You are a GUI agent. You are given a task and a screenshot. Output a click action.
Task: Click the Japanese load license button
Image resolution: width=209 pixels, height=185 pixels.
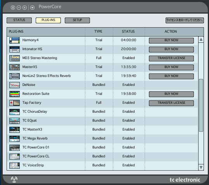click(x=185, y=20)
